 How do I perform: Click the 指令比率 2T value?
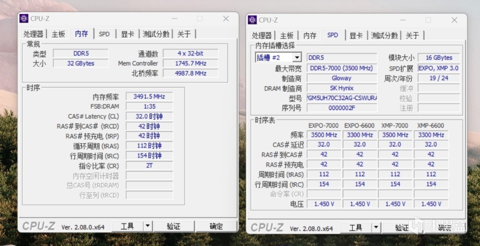(x=149, y=165)
